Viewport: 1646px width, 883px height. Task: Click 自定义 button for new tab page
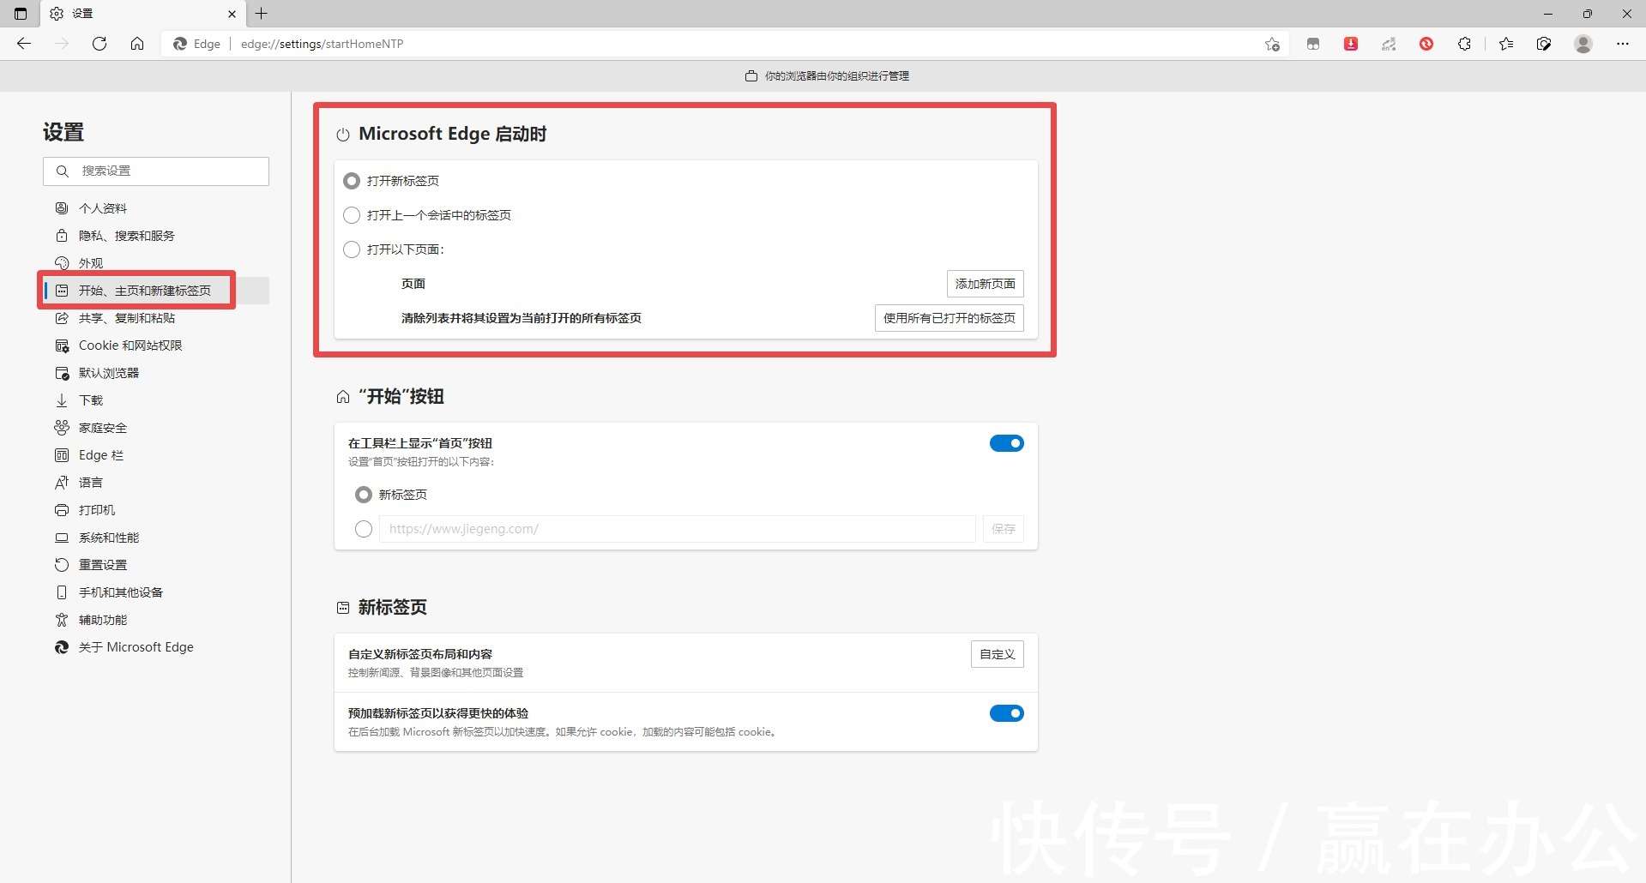pyautogui.click(x=998, y=654)
